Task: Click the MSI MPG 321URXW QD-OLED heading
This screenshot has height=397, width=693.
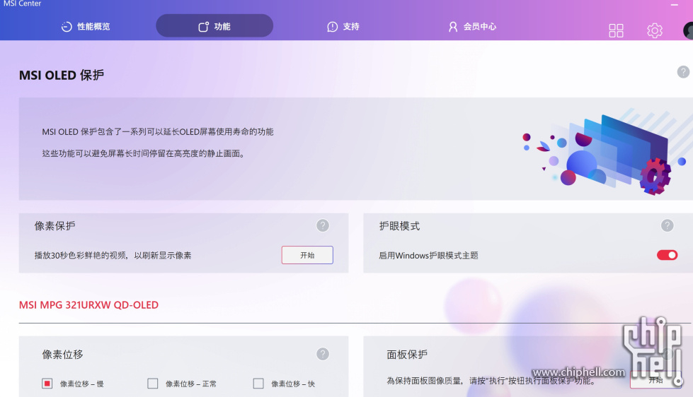Action: coord(88,304)
